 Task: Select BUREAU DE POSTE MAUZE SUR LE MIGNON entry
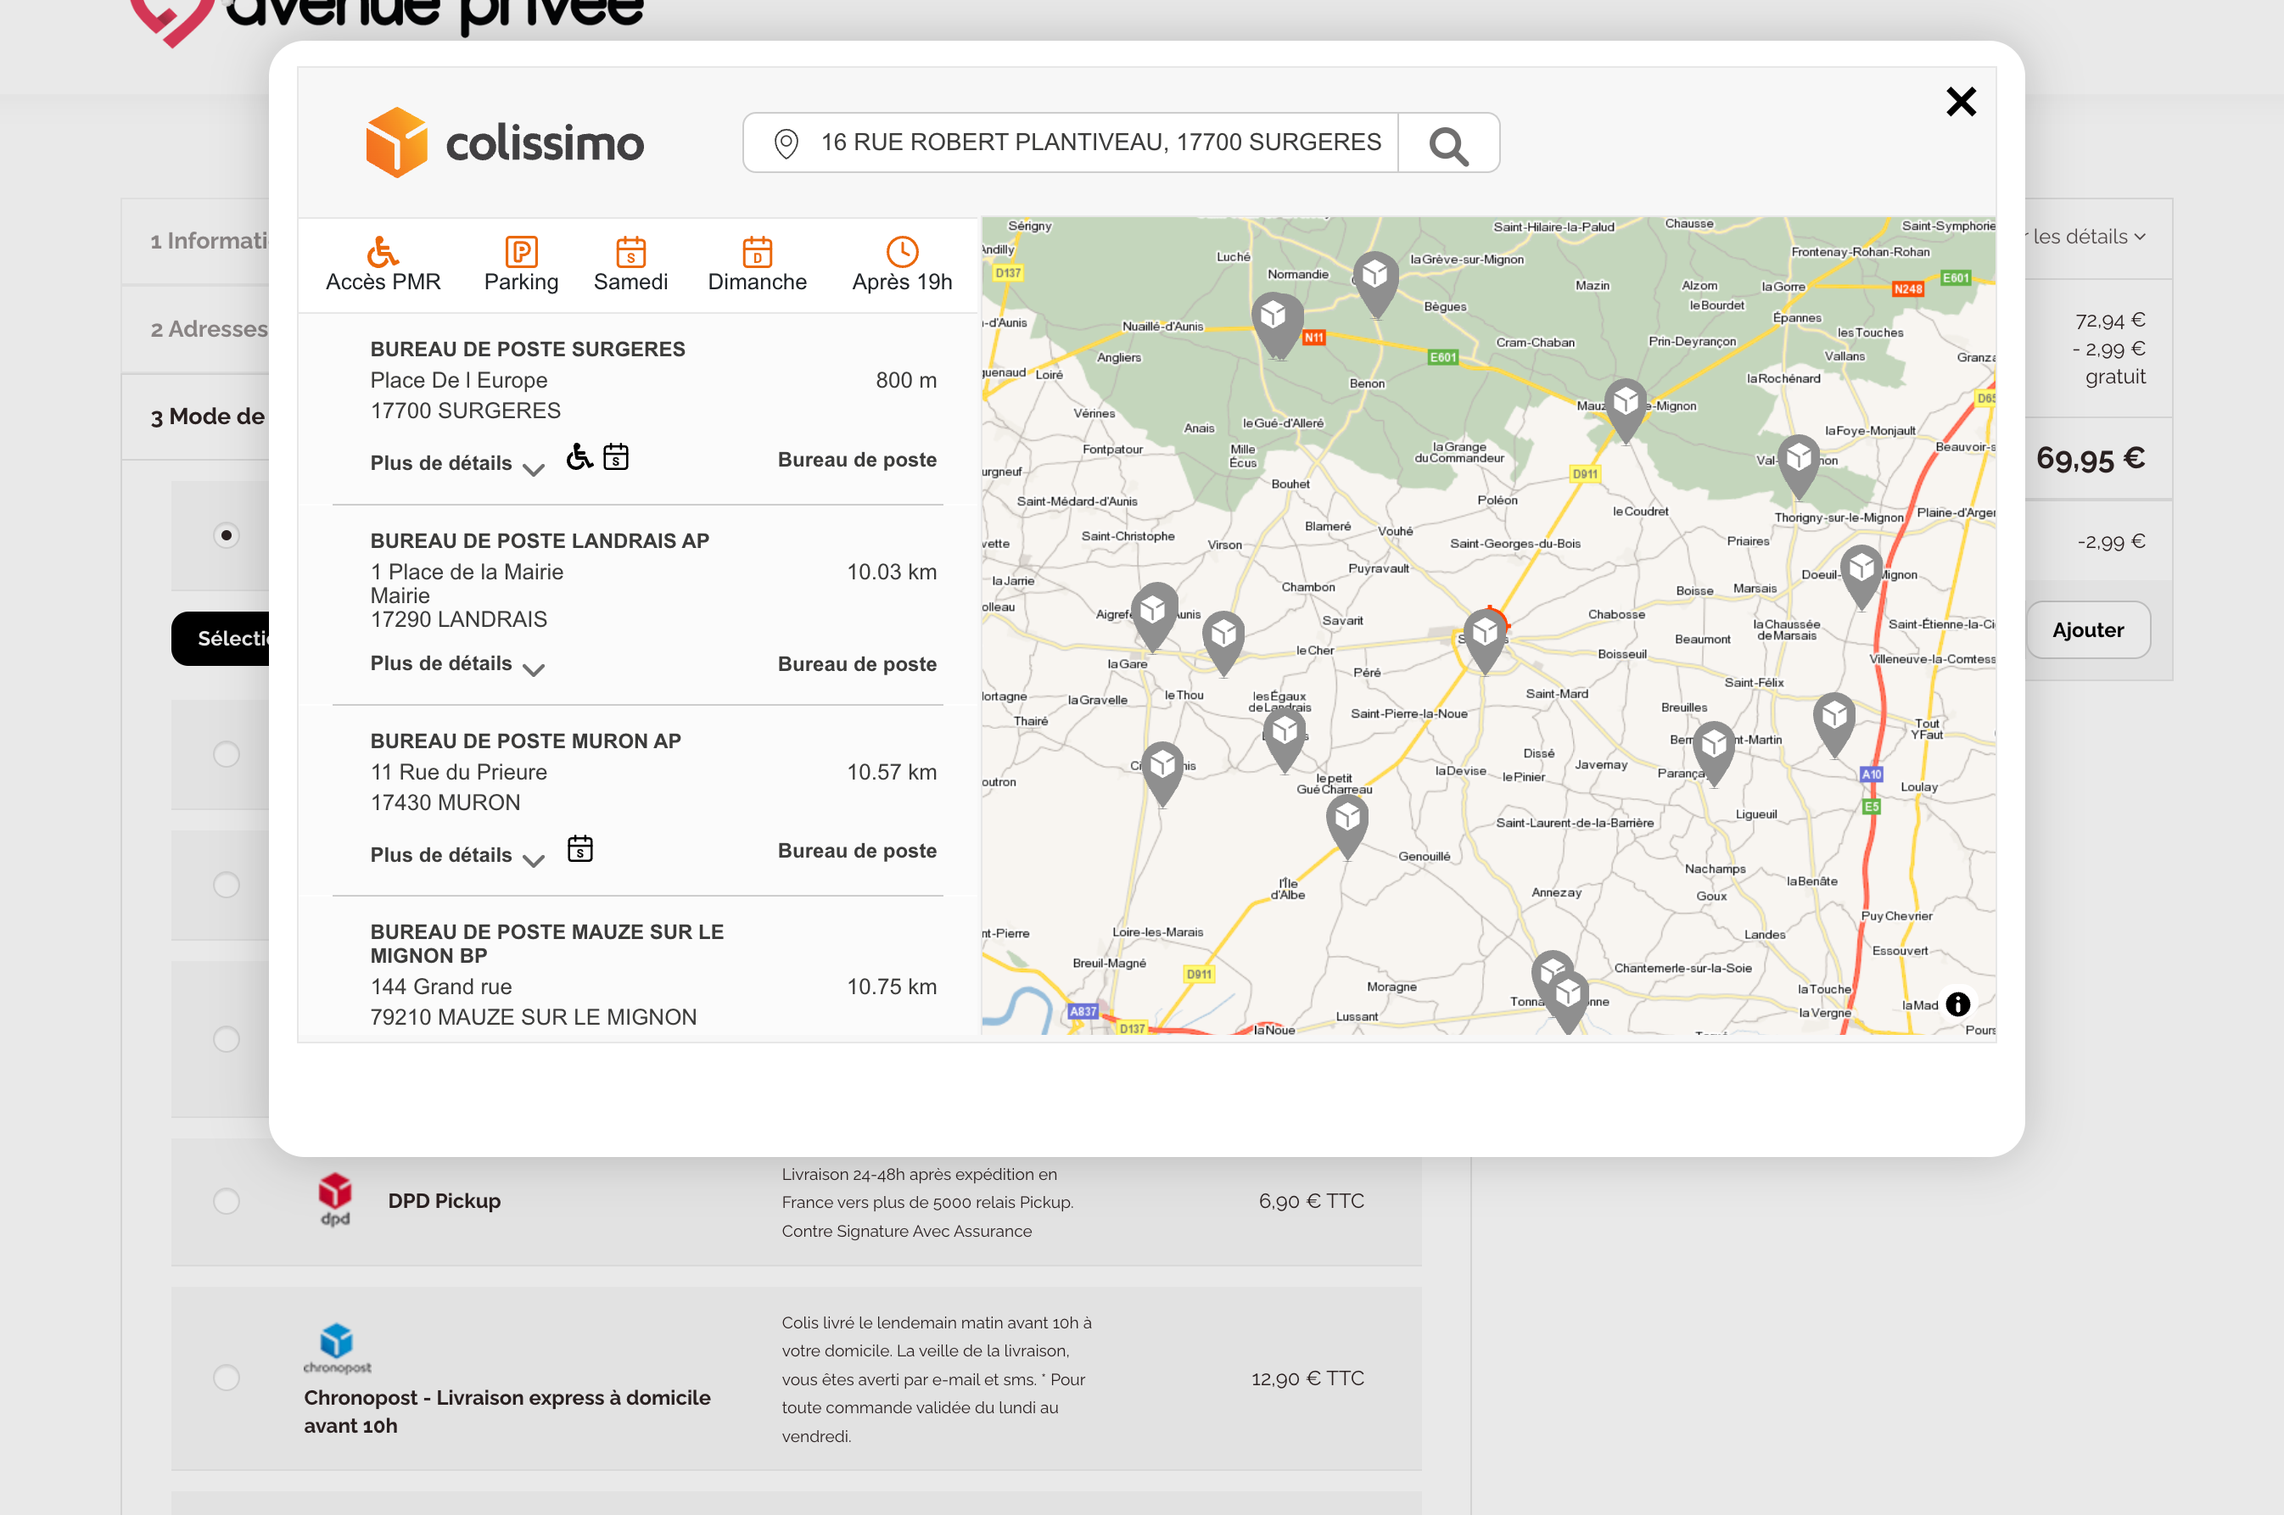(636, 966)
